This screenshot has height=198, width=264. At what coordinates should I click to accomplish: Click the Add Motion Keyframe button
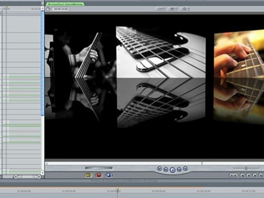[249, 175]
